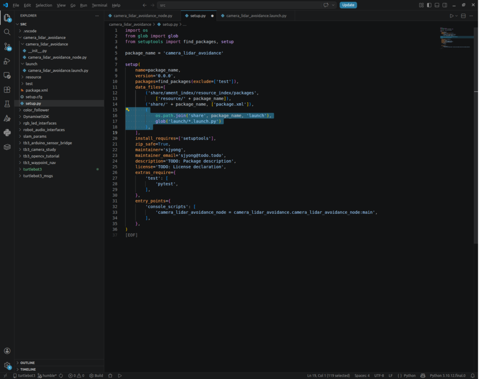Viewport: 499px width, 379px height.
Task: Click the unsaved dot on setup.py tab
Action: [212, 16]
